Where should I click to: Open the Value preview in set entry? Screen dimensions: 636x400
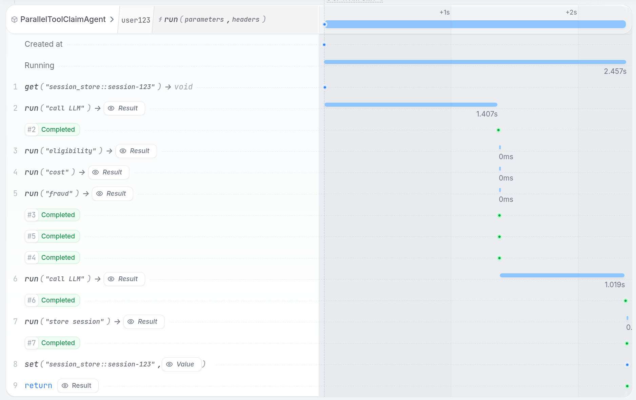181,364
